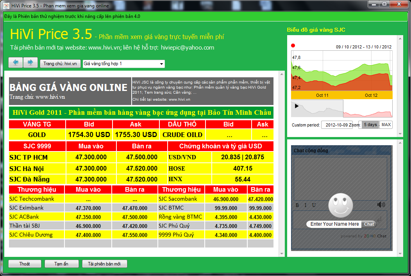Click the Chat cộng đồng panel title

[311, 151]
